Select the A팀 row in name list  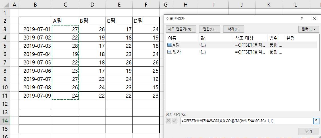[x=241, y=45]
